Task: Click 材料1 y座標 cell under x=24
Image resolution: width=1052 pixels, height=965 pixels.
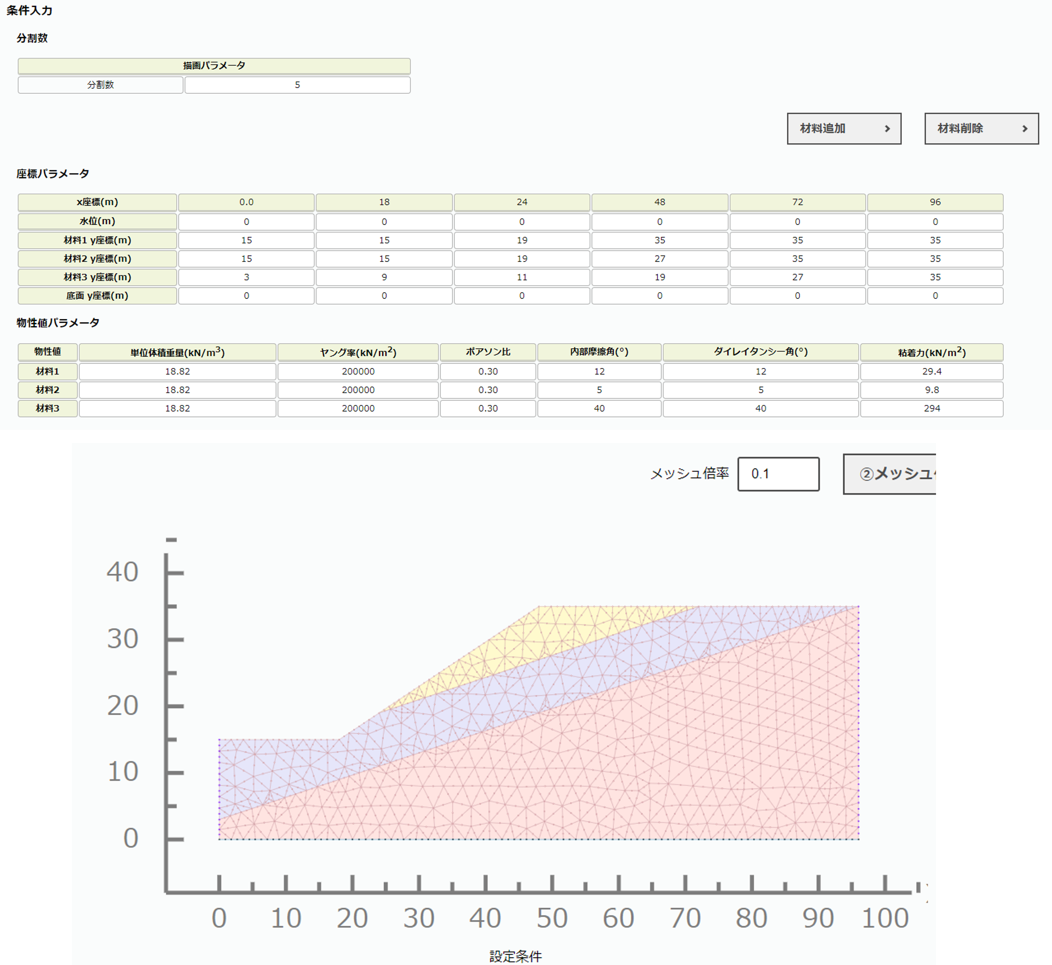Action: 522,240
